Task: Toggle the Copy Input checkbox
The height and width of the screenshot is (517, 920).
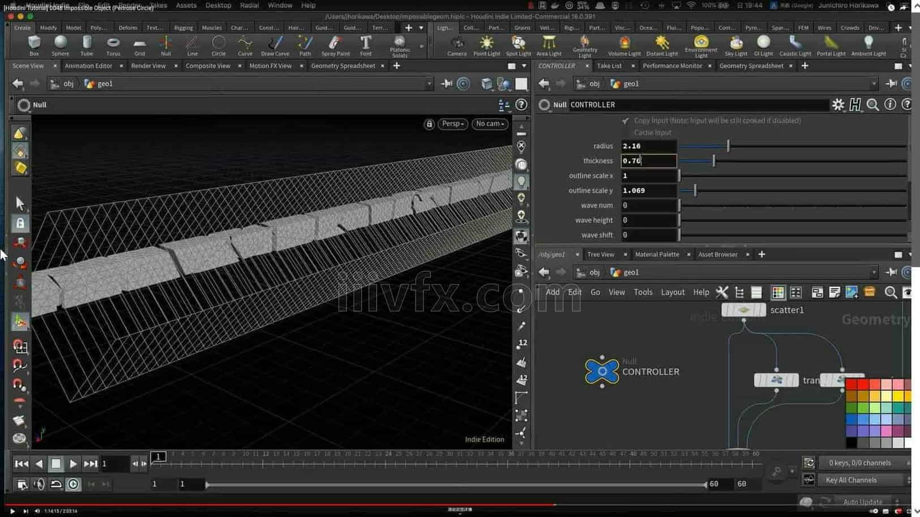Action: pyautogui.click(x=625, y=120)
